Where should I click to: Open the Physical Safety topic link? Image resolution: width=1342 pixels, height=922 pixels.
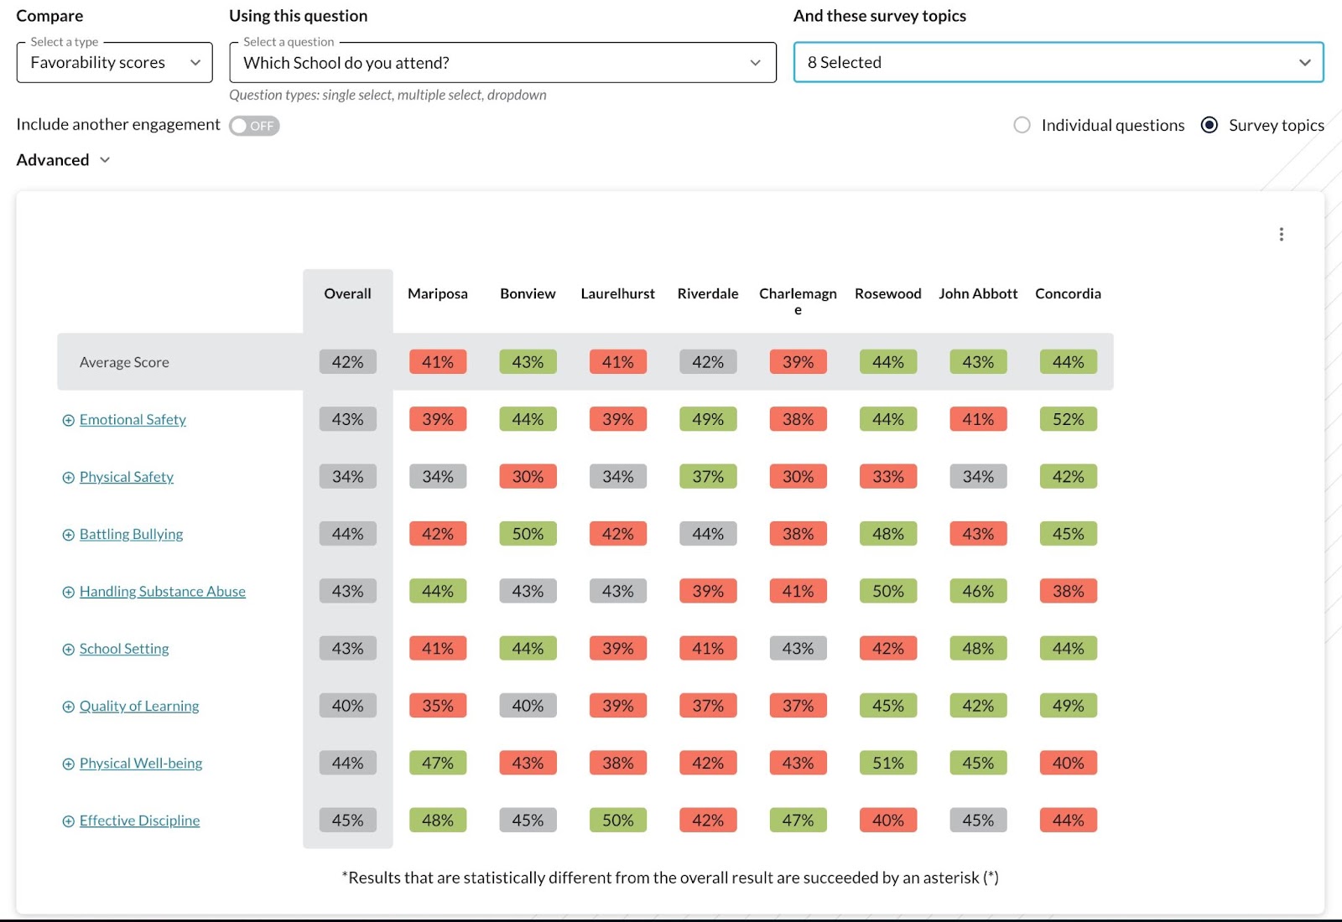(127, 477)
